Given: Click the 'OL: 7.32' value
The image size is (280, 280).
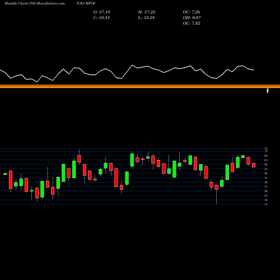Looking at the screenshot, I should pyautogui.click(x=192, y=23).
